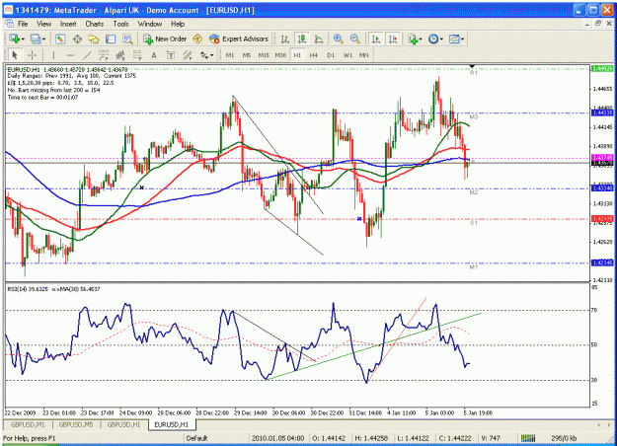Image resolution: width=617 pixels, height=446 pixels.
Task: Click the Default profile in status bar
Action: pos(197,438)
